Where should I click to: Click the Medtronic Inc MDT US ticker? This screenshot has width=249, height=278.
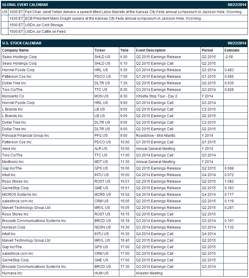coord(101,162)
